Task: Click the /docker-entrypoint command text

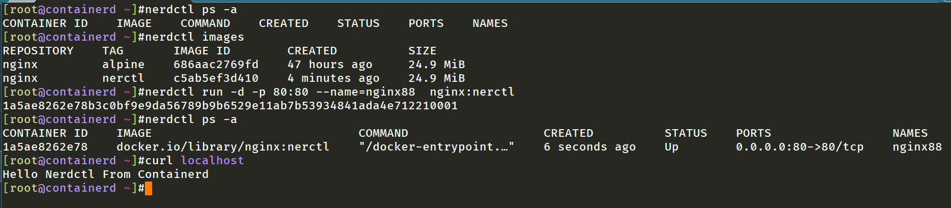Action: (436, 147)
